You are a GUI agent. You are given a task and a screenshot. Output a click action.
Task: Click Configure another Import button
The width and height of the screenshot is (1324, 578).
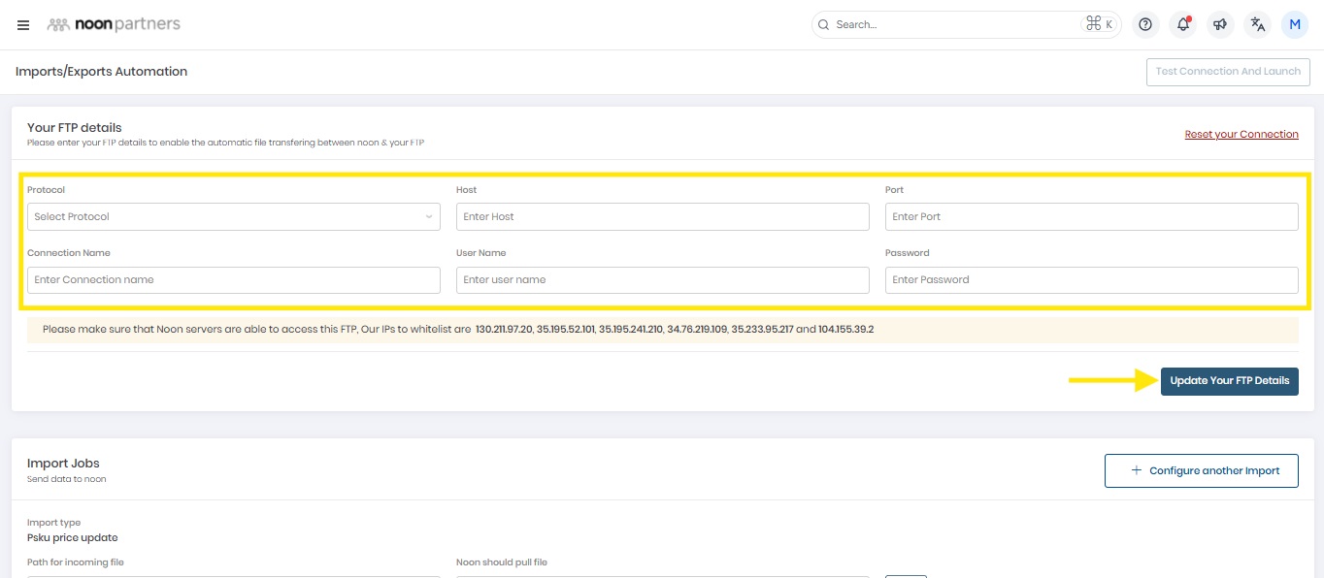pyautogui.click(x=1201, y=471)
